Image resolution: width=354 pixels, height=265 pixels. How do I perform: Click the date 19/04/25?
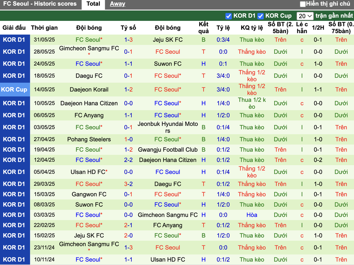(44, 150)
